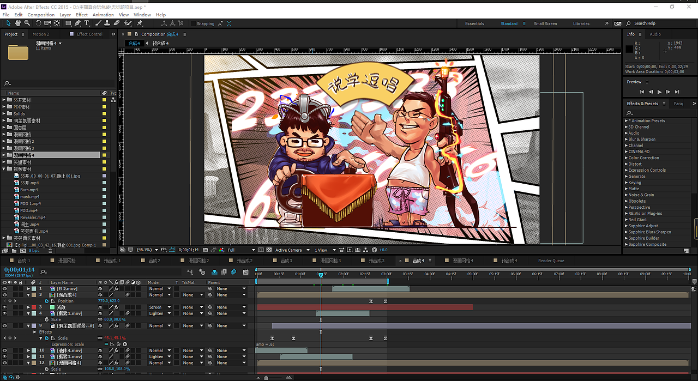Screen dimensions: 698x381
Task: Hide layer 3 光效 visibility eye
Action: 5,307
